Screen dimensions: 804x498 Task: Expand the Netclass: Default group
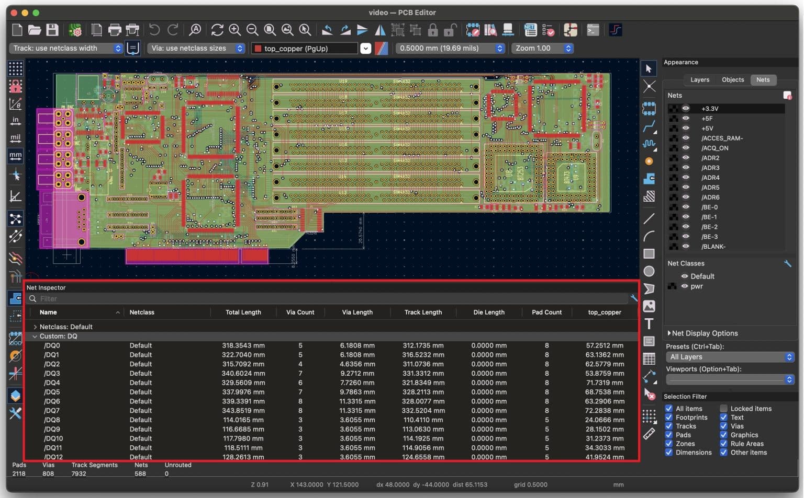[x=35, y=327]
